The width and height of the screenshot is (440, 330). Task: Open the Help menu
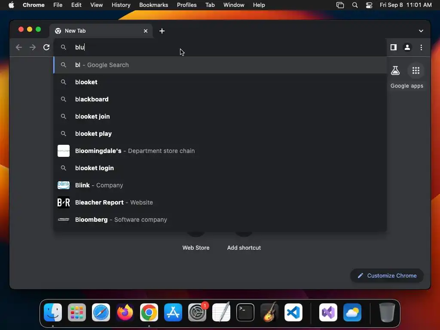point(259,5)
